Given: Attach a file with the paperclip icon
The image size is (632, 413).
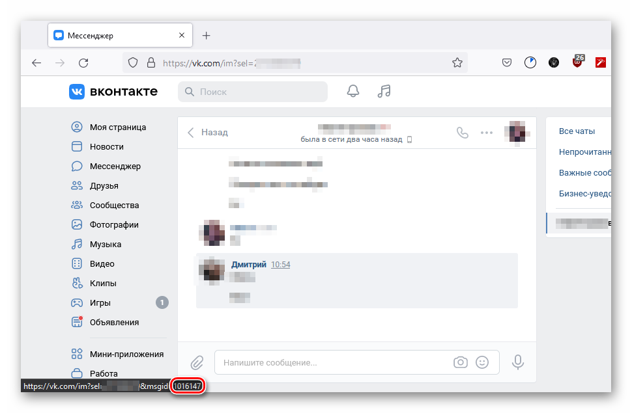Looking at the screenshot, I should coord(197,363).
